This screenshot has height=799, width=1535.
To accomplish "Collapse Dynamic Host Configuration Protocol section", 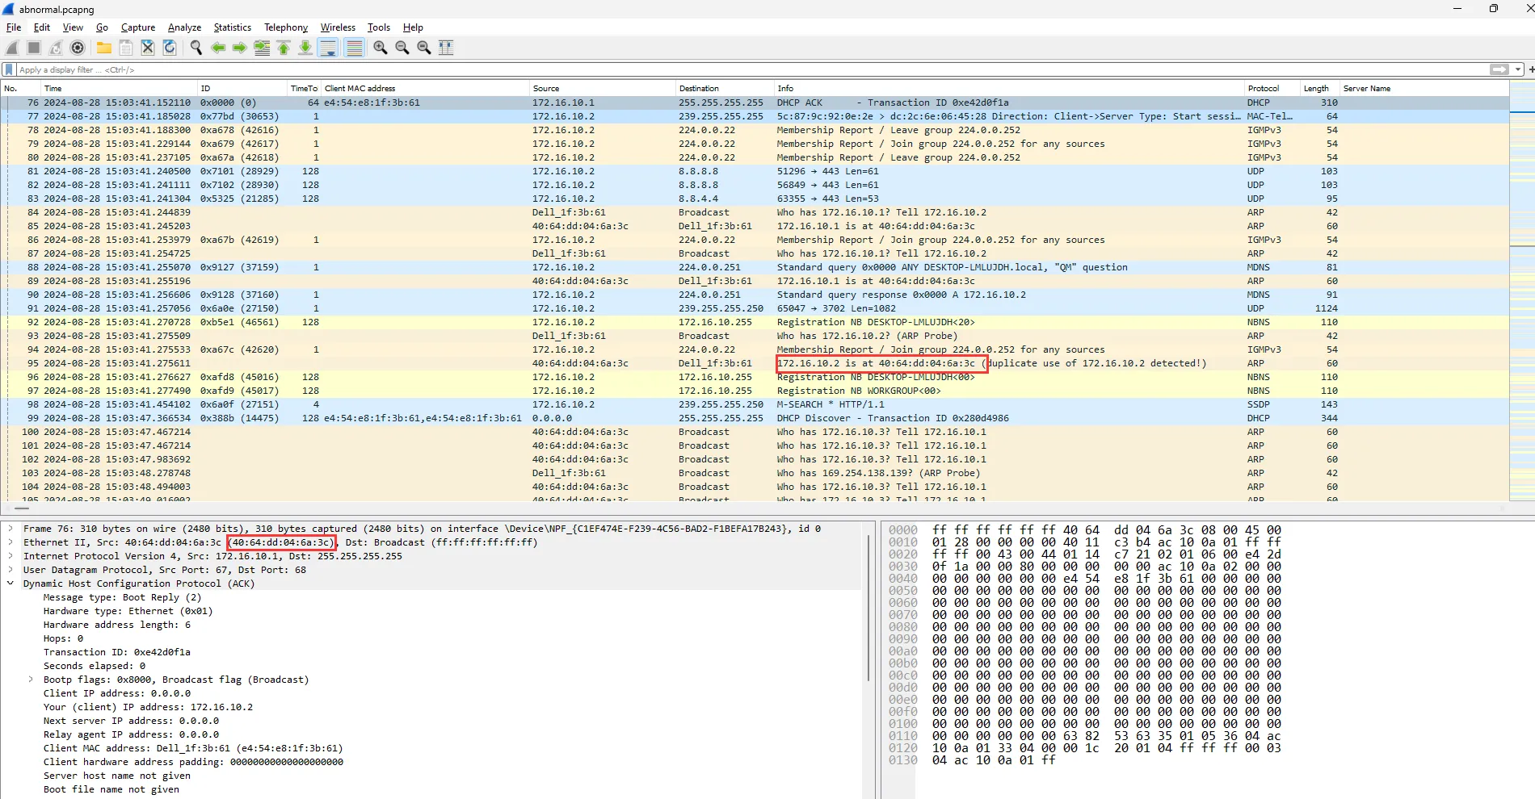I will pyautogui.click(x=11, y=584).
